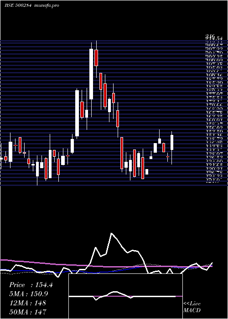The image size is (228, 319).
Task: Click the last white candlestick on the right
Action: point(172,142)
